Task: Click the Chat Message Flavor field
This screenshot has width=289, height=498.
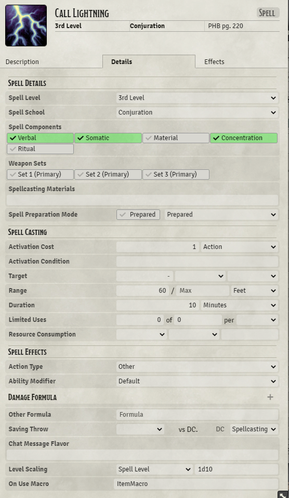Action: click(x=142, y=455)
